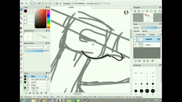Image resolution: width=182 pixels, height=102 pixels.
Task: Hide Layer2 using its visibility dot
Action: tap(135, 39)
